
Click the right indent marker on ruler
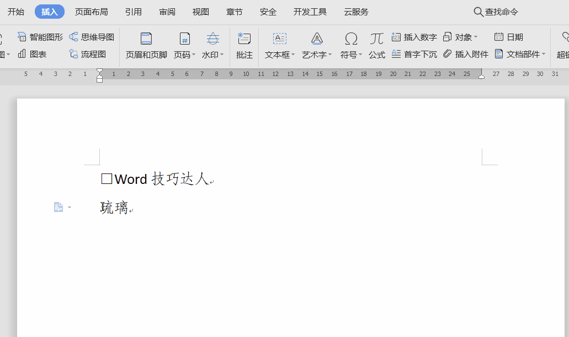[482, 75]
